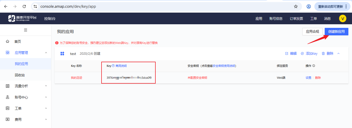Click the yellow V user avatar

[342, 18]
